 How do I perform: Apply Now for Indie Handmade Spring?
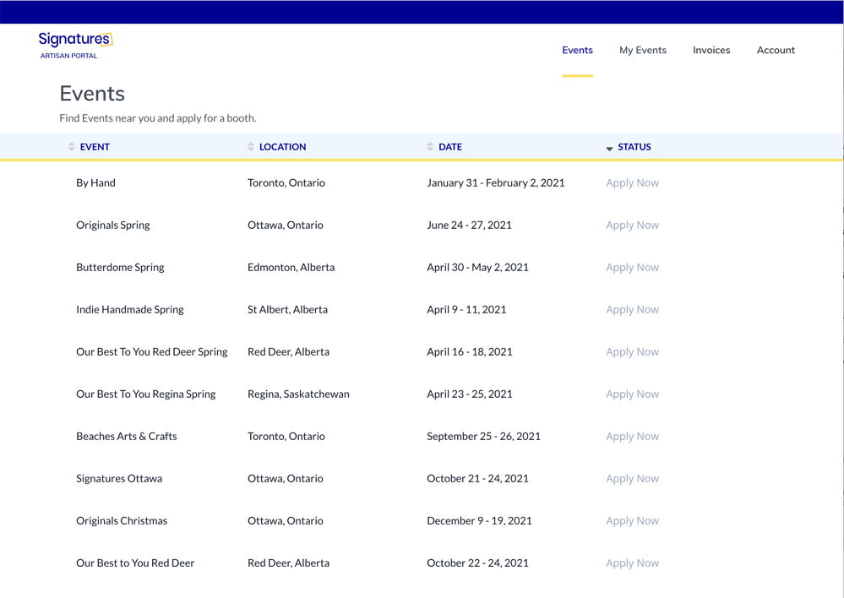[x=632, y=309]
